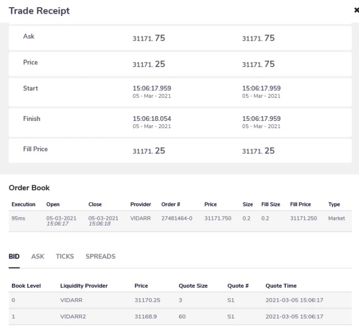The height and width of the screenshot is (330, 359).
Task: Click the Provider column header
Action: tap(140, 205)
